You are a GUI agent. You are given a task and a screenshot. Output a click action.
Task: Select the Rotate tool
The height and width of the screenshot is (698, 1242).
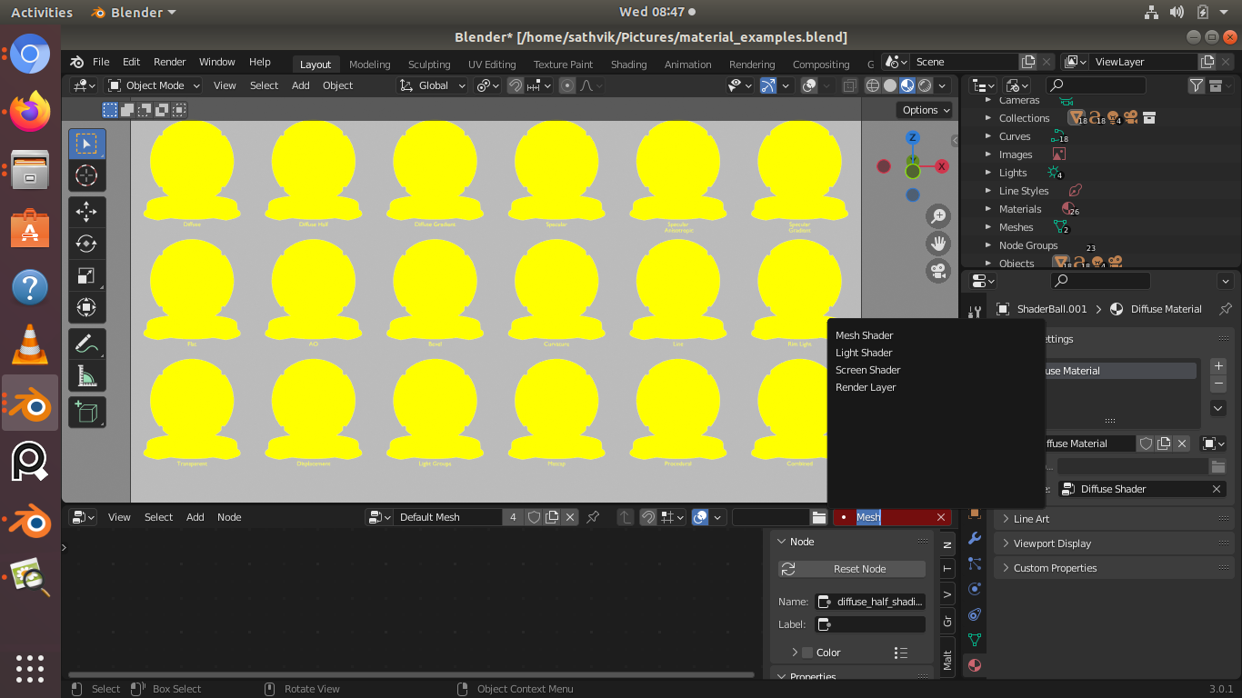pyautogui.click(x=87, y=243)
